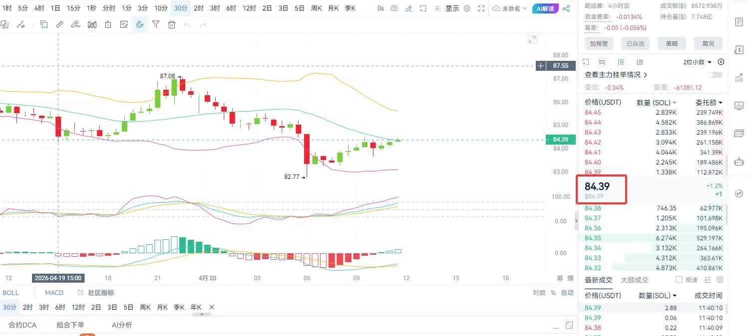
Task: Click the 84.45 ask price row
Action: pyautogui.click(x=654, y=113)
